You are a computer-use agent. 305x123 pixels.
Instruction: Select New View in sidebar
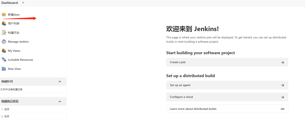click(x=14, y=69)
